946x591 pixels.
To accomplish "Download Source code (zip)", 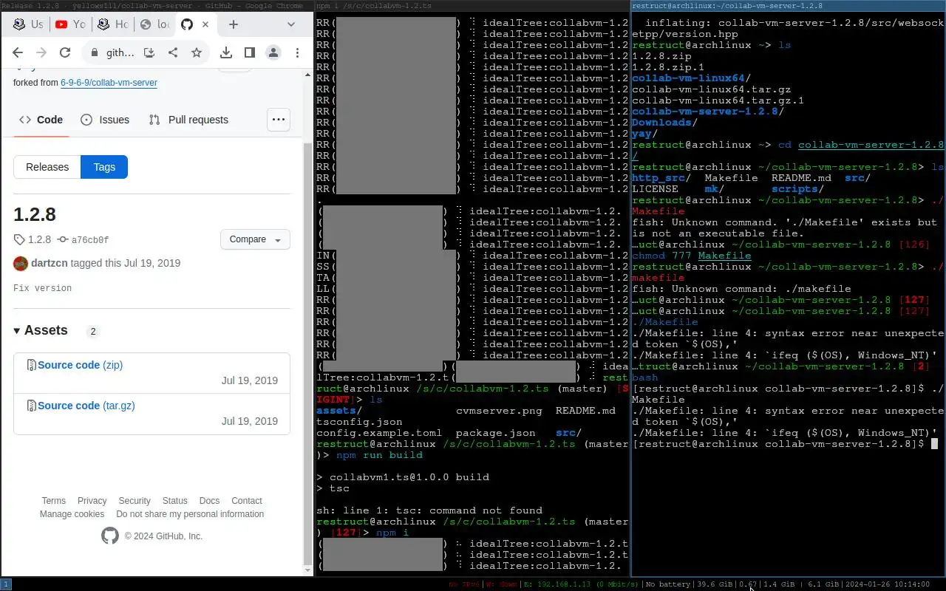I will pyautogui.click(x=80, y=365).
